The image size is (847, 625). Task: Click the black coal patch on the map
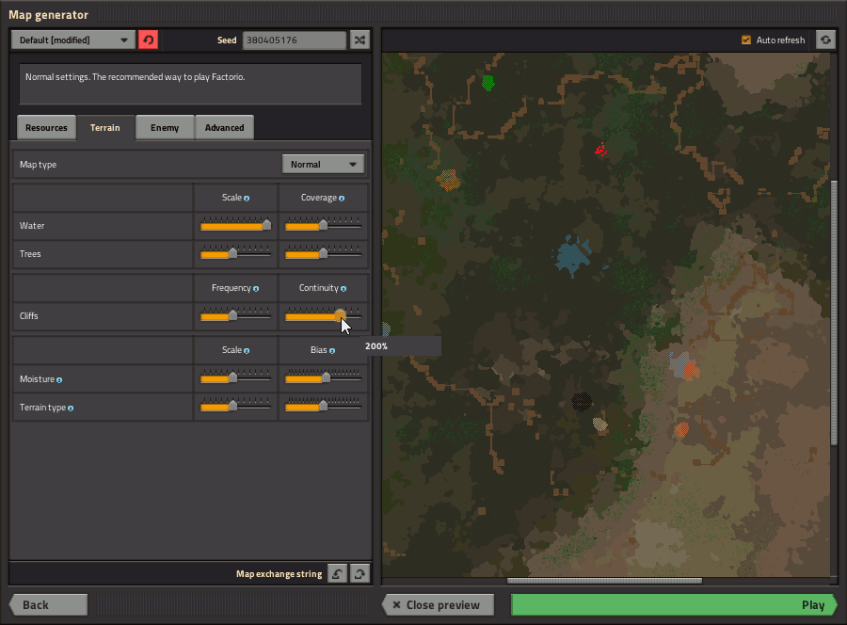point(582,402)
